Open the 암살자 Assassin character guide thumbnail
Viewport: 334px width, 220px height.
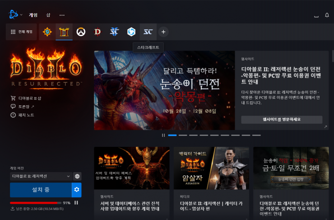coord(211,168)
